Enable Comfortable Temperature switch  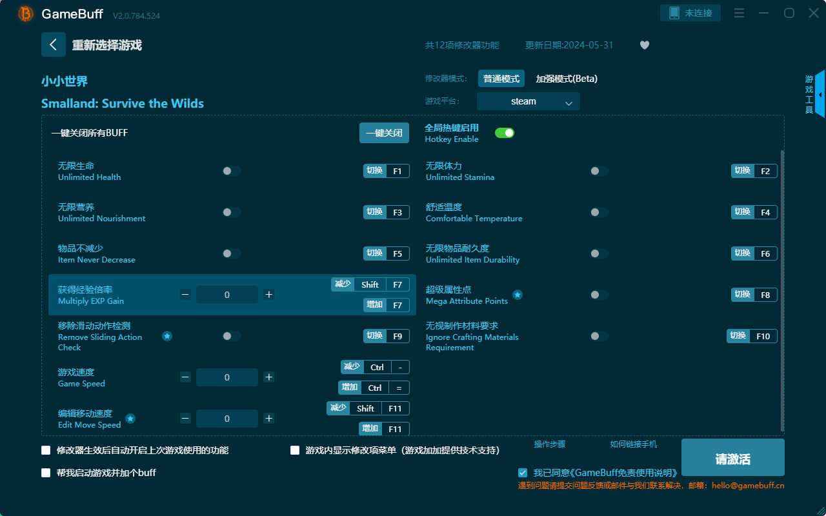(x=599, y=212)
